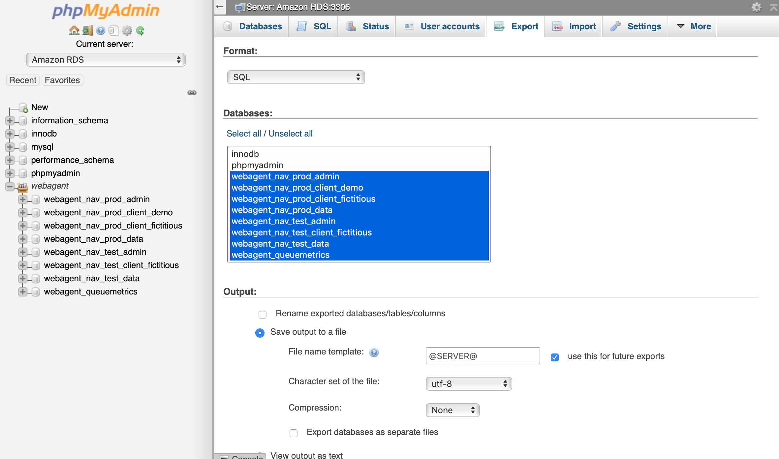This screenshot has height=459, width=779.
Task: Expand the performance_schema tree node
Action: [10, 160]
